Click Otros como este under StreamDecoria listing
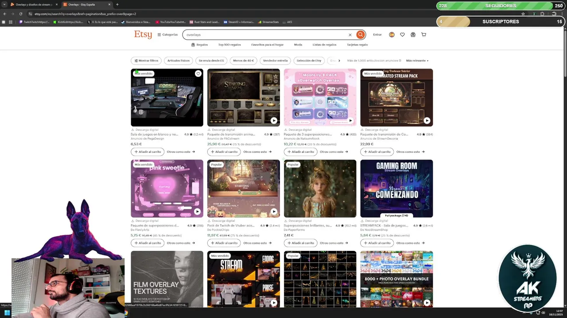 point(411,152)
